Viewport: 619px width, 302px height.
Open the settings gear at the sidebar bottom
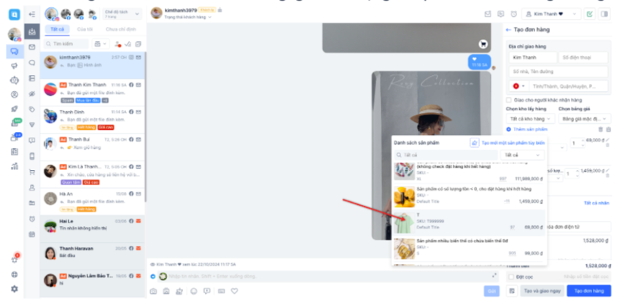15,289
